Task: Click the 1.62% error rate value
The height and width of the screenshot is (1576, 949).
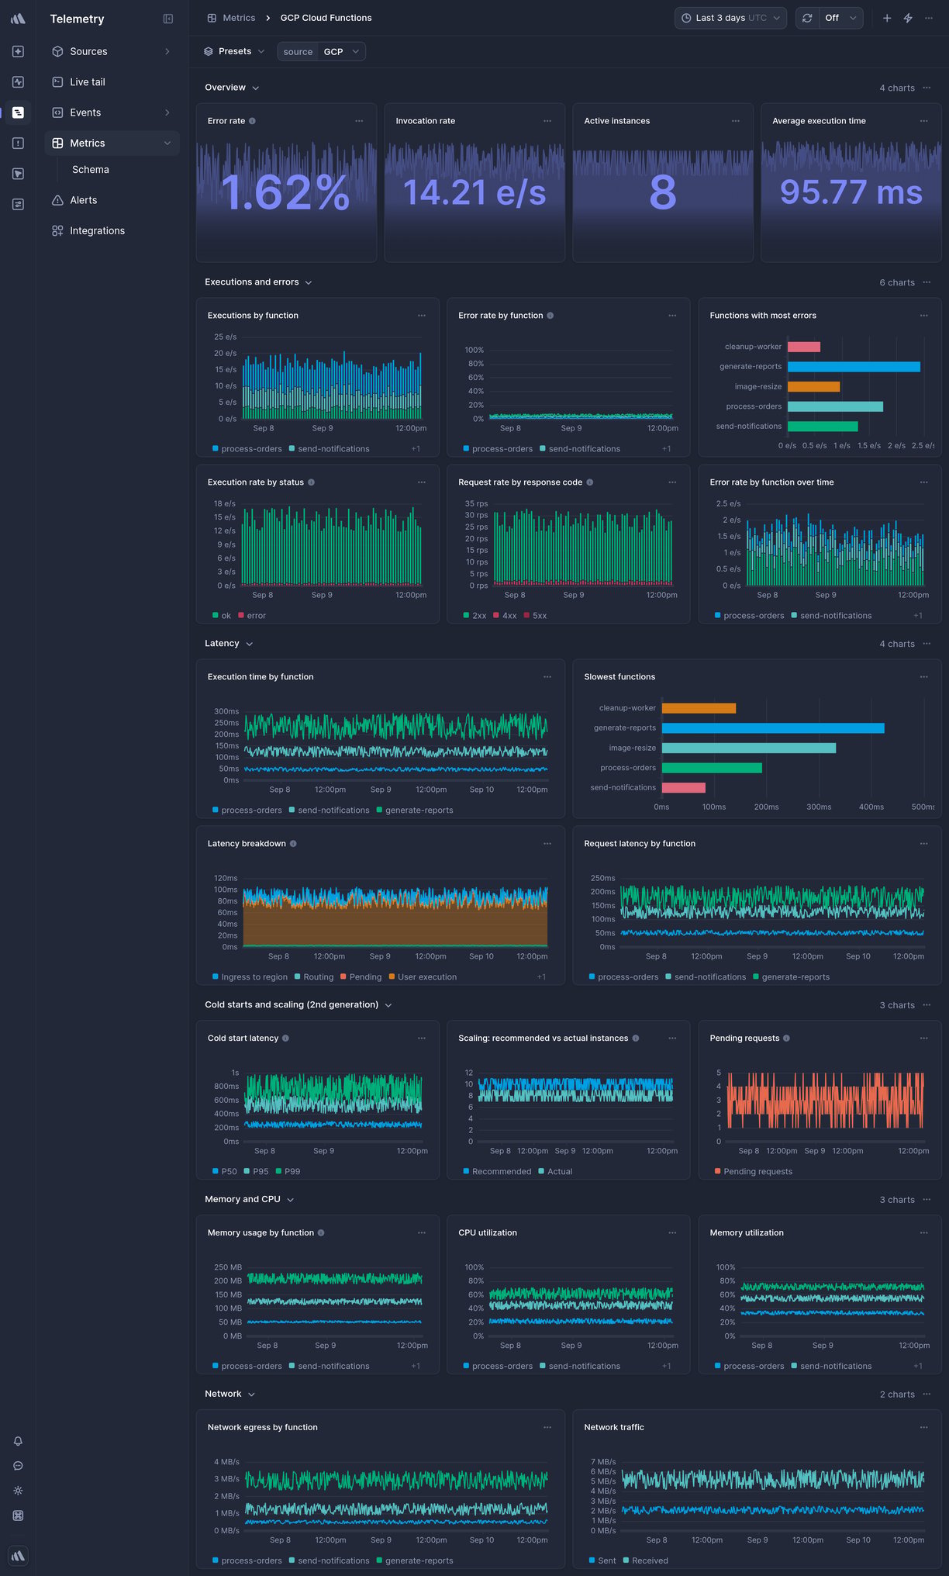Action: pyautogui.click(x=285, y=192)
